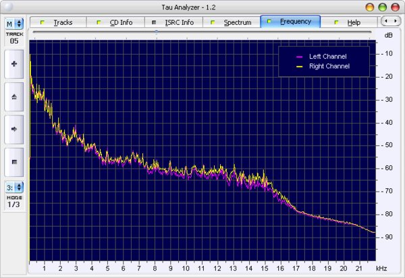Click the 10 kHz axis tick label
This screenshot has height=278, width=405.
tap(186, 269)
